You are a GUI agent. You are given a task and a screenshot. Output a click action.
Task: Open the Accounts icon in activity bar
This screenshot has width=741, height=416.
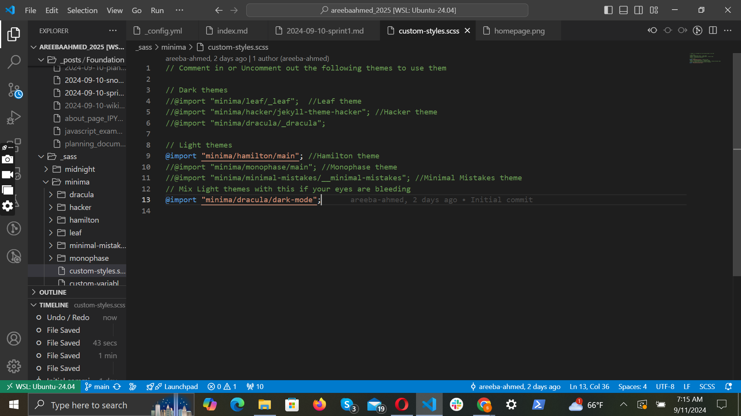pyautogui.click(x=14, y=339)
